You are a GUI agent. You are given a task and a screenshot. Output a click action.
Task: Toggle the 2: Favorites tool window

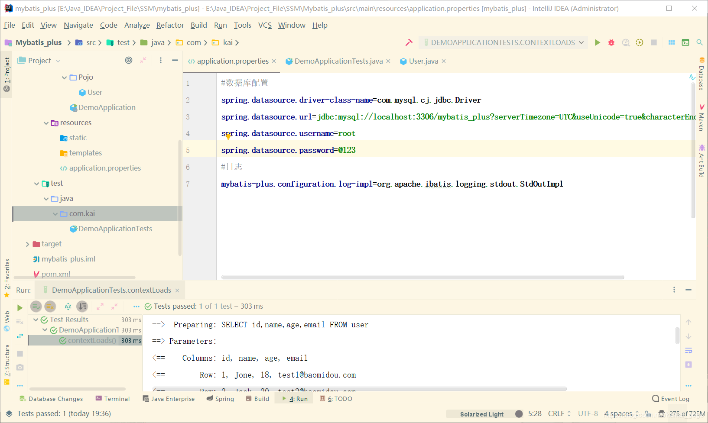[6, 278]
